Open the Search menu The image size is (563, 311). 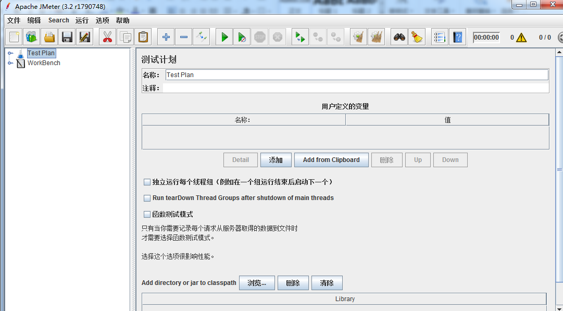coord(58,20)
